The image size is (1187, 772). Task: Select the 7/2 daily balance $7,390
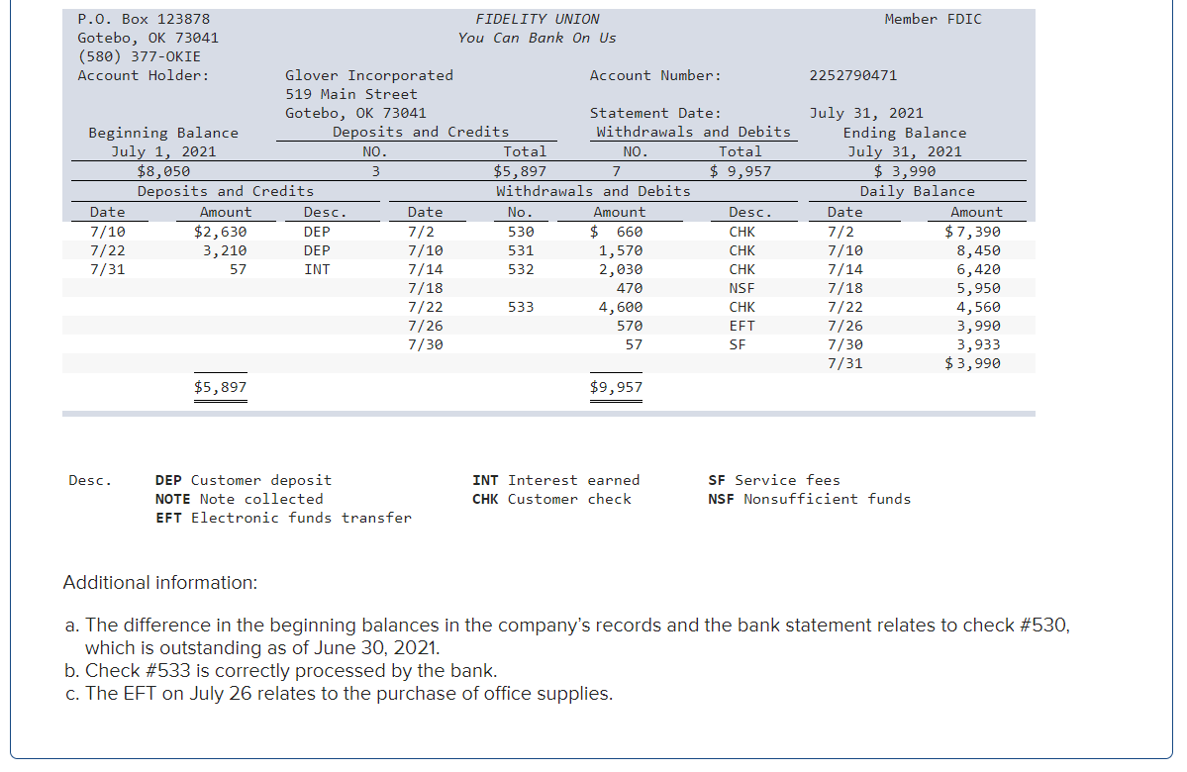point(973,232)
